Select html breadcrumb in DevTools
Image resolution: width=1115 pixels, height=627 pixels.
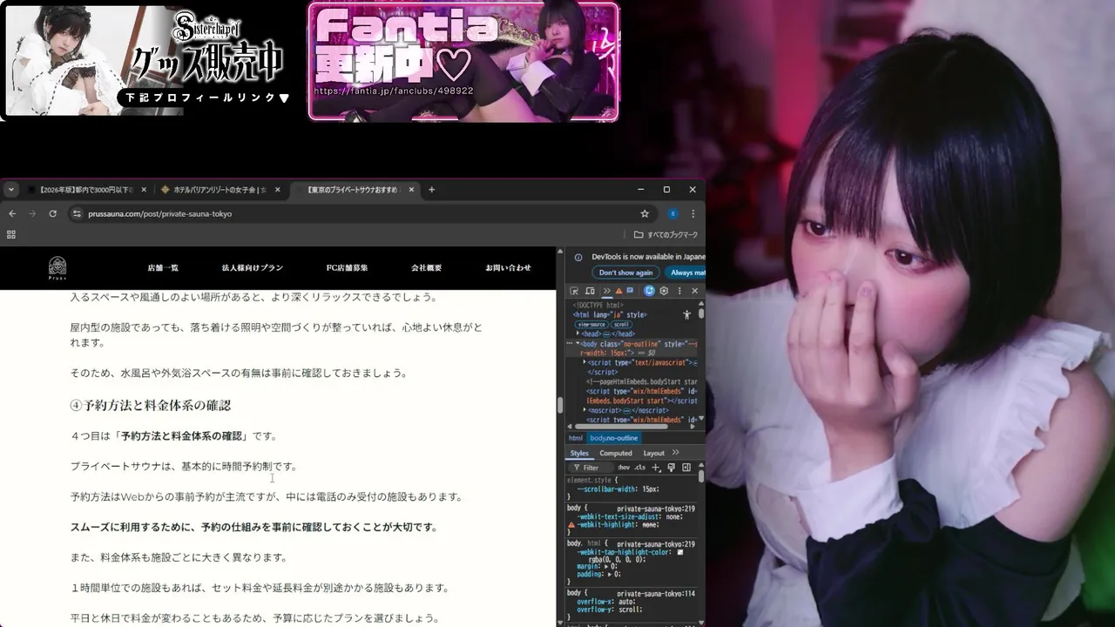[576, 438]
